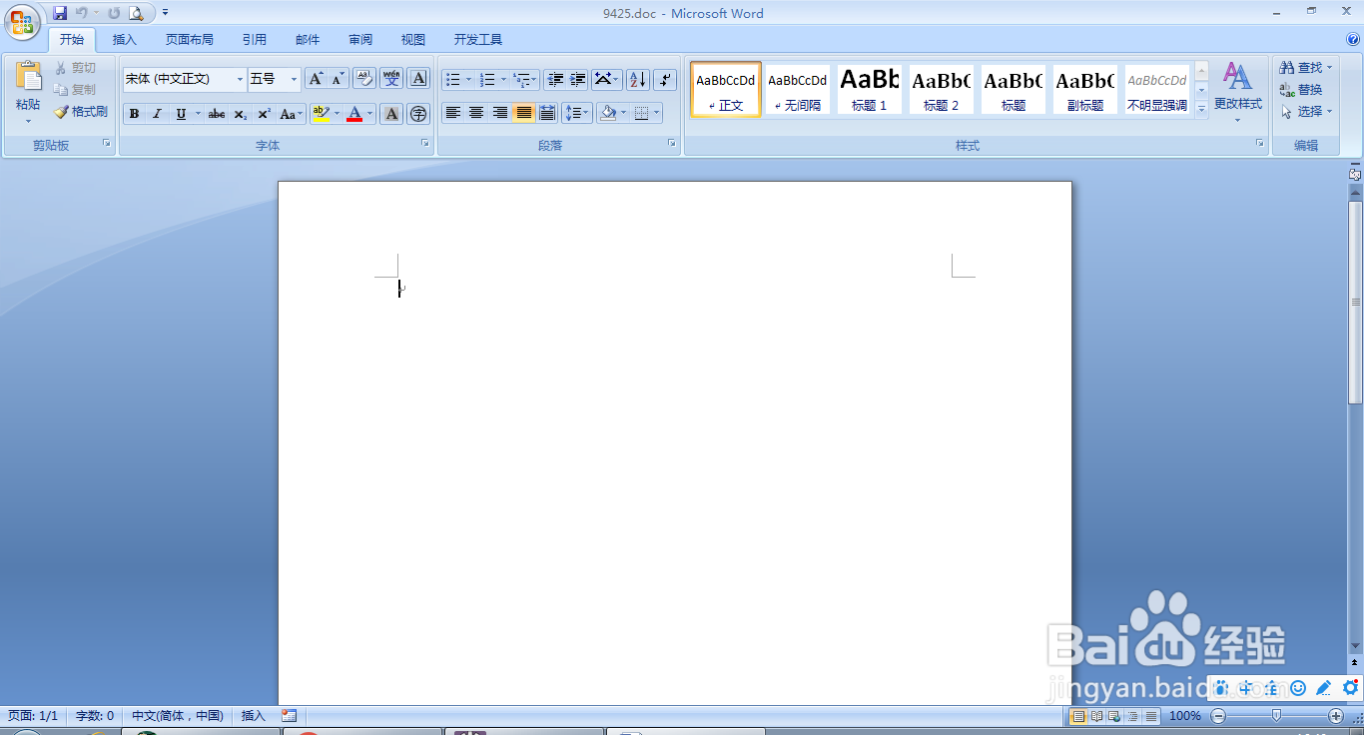
Task: Save document via quick access toolbar
Action: click(60, 13)
